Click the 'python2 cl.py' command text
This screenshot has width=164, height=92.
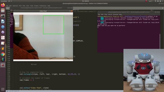(152, 16)
